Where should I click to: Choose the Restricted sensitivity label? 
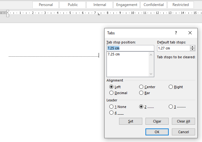181,5
